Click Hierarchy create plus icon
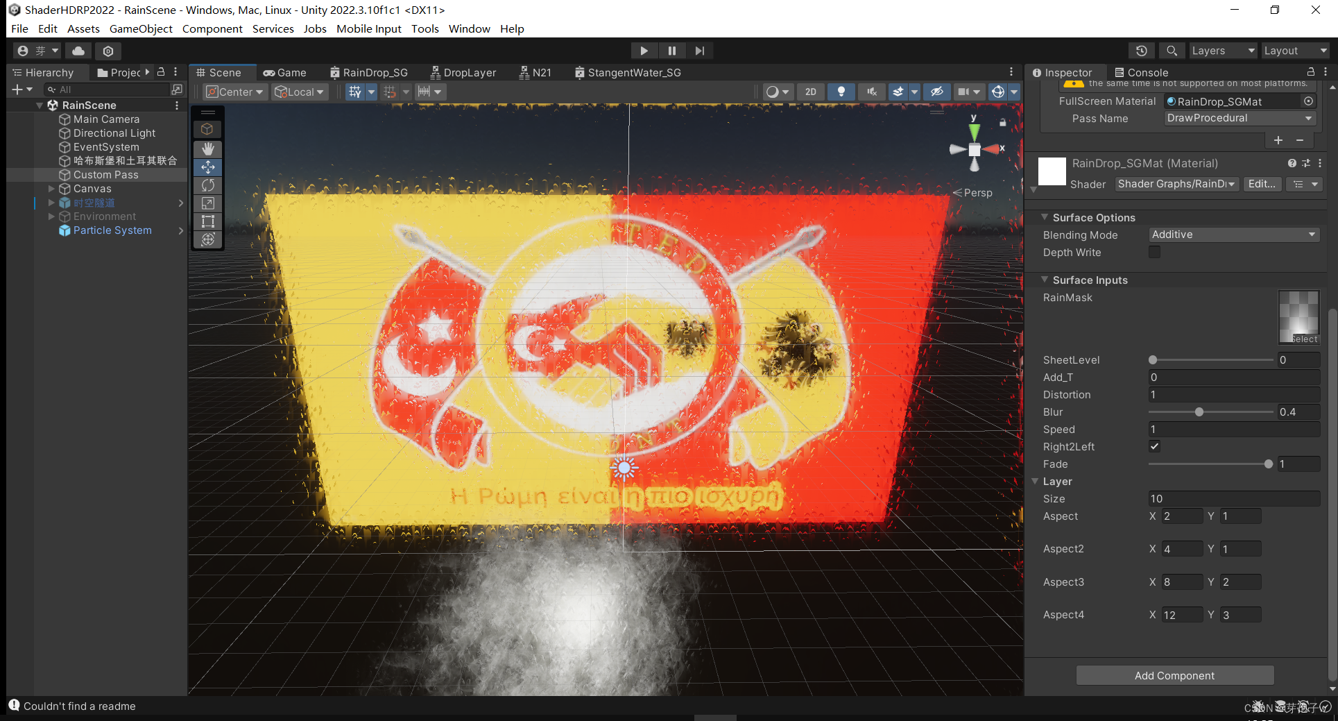The width and height of the screenshot is (1338, 721). click(22, 90)
